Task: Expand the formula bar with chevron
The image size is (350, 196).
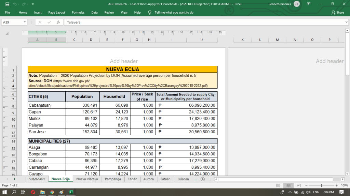Action: (x=346, y=22)
